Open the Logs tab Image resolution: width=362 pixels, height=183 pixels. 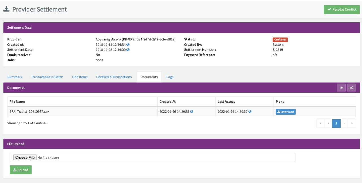tap(170, 77)
